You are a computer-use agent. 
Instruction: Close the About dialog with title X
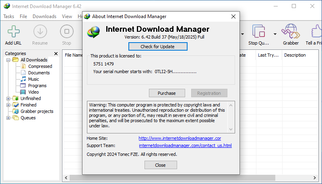pos(233,16)
